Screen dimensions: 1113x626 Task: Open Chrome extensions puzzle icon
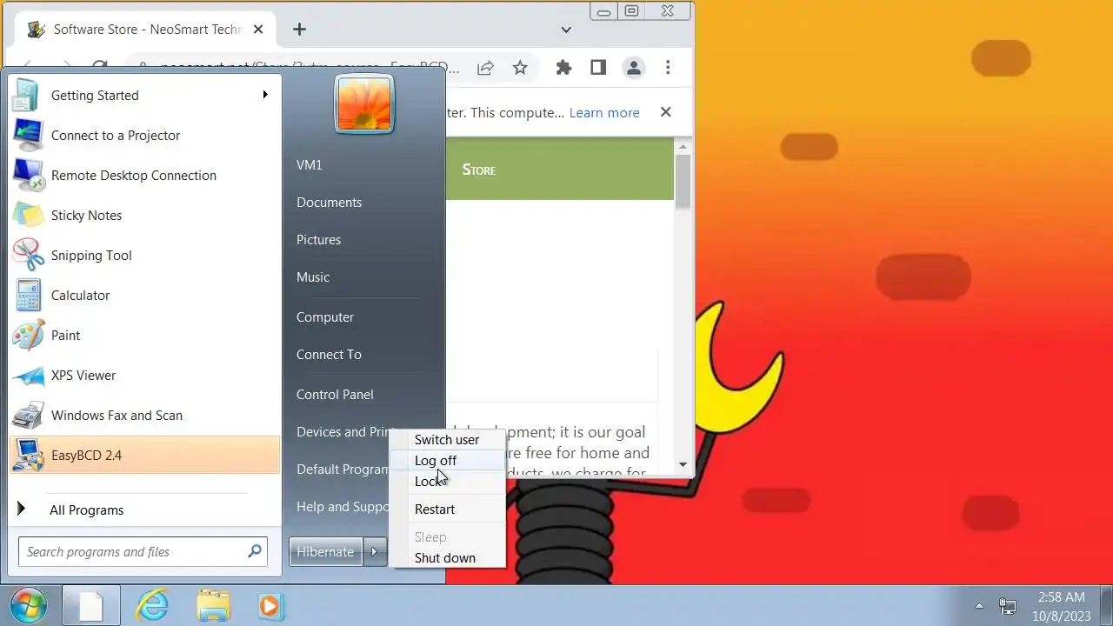(x=563, y=67)
